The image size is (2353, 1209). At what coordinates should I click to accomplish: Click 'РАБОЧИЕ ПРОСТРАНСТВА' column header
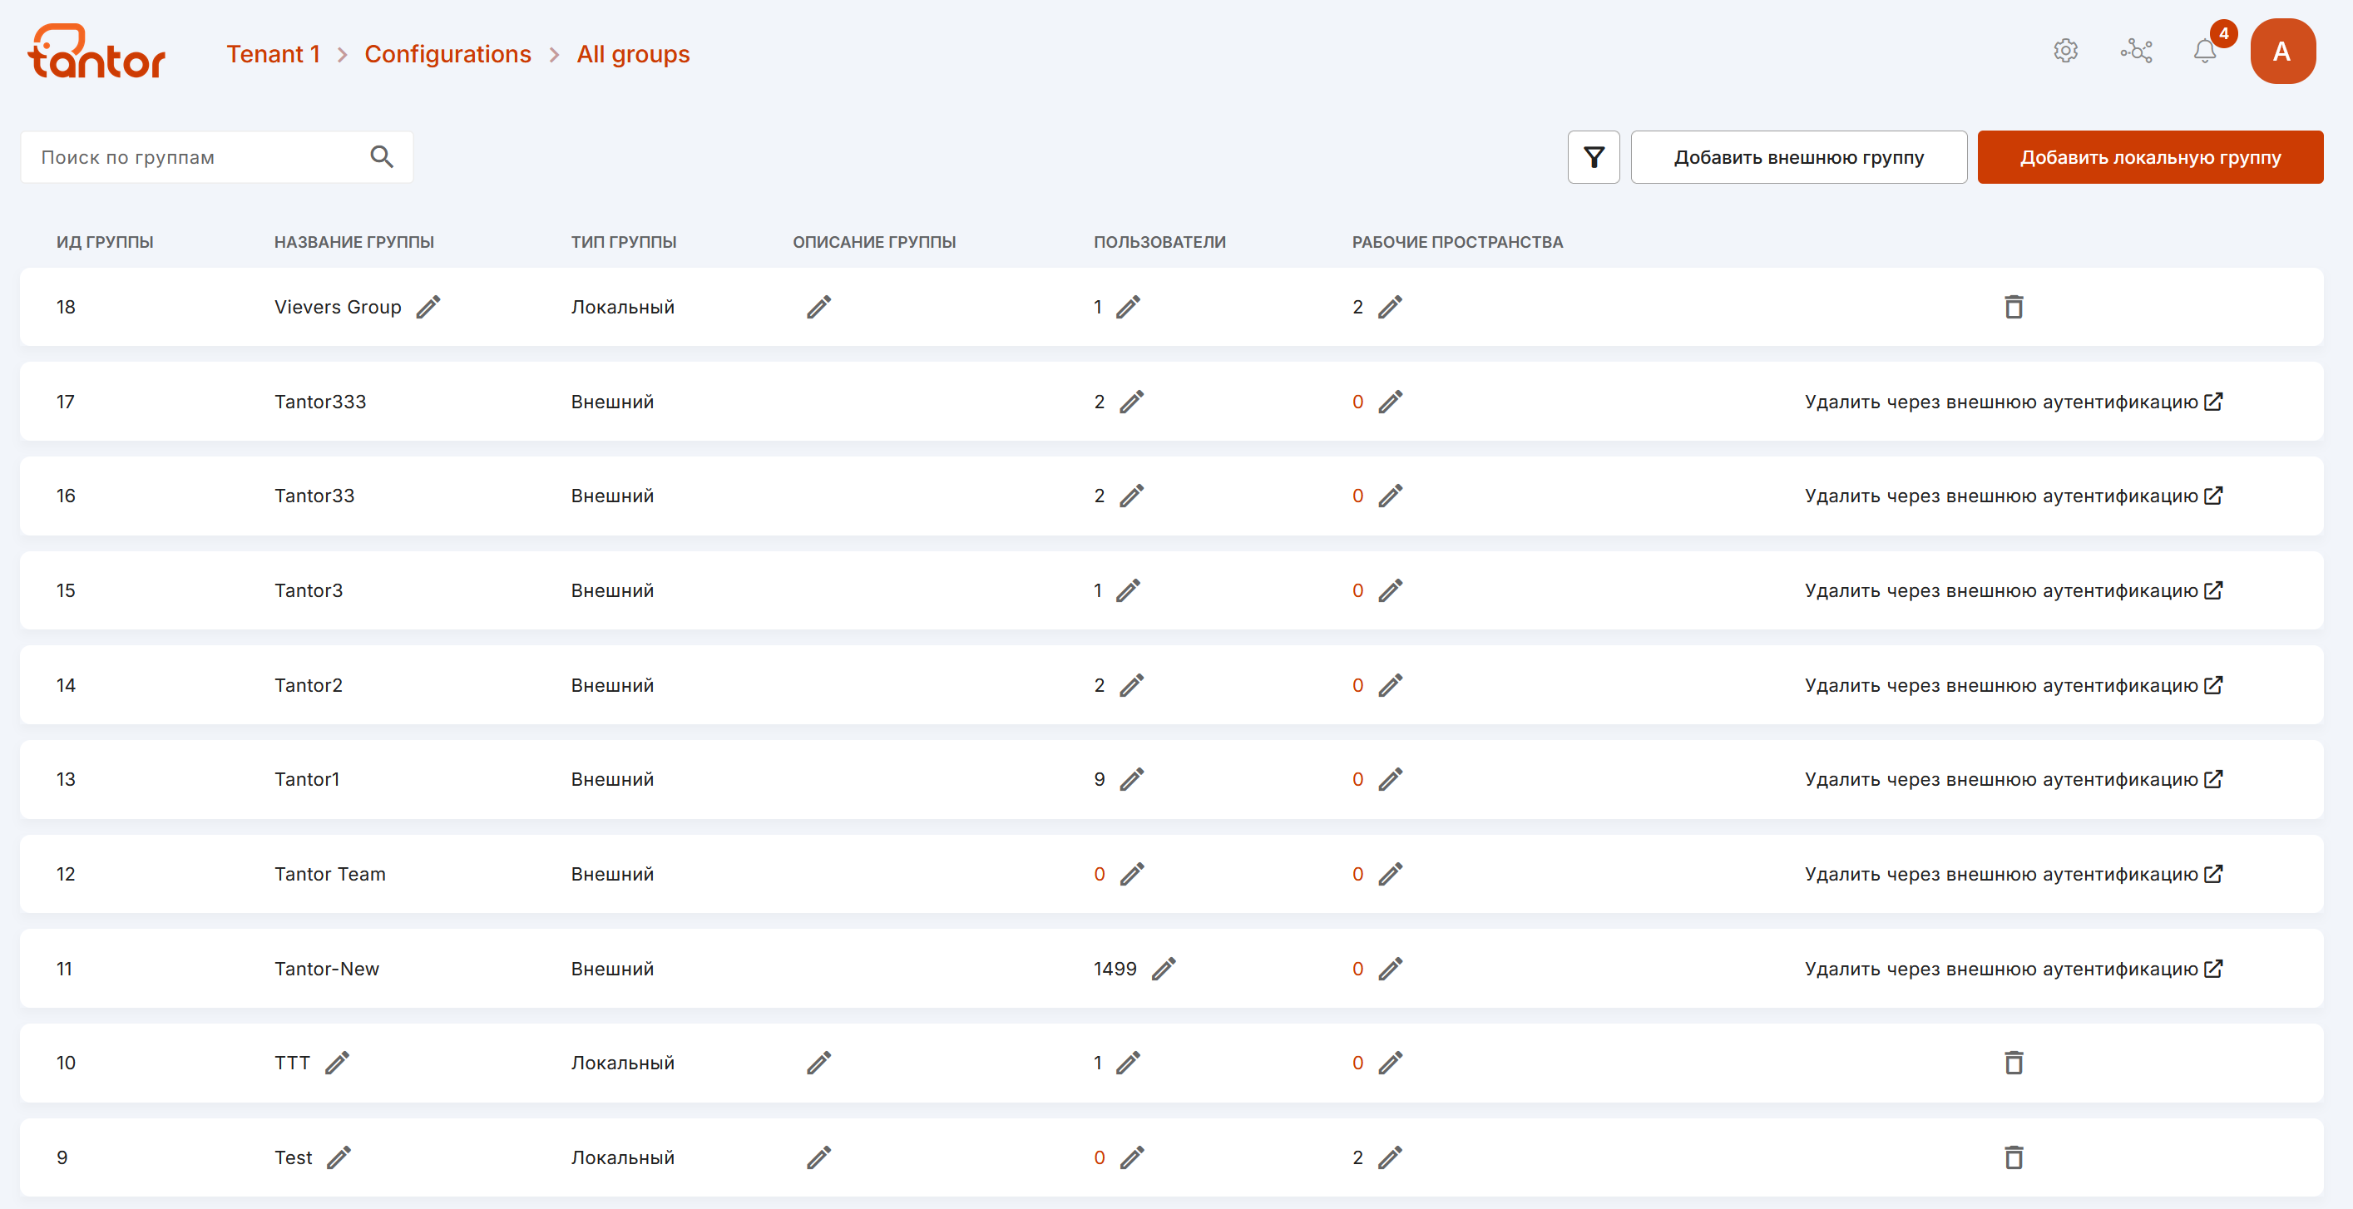tap(1457, 242)
